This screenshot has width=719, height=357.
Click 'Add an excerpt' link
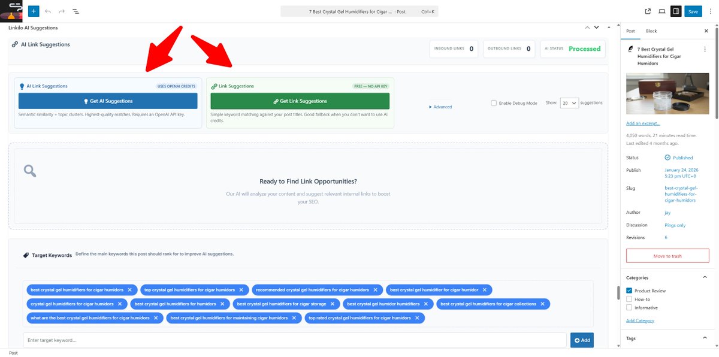point(643,123)
